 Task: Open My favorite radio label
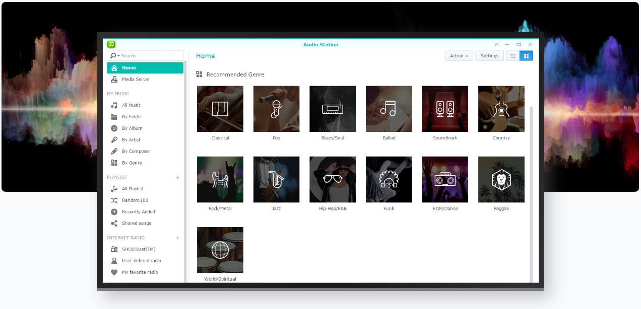[140, 272]
